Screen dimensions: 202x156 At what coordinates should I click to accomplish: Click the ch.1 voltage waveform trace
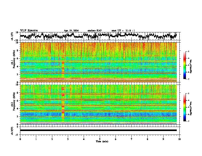tap(98, 36)
